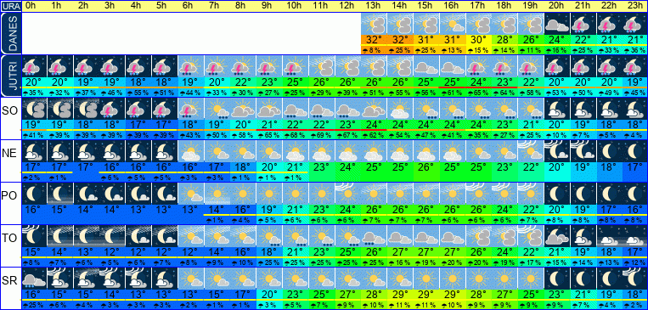The width and height of the screenshot is (648, 310).
Task: Click the NE 15h temperature 26°
Action: point(426,167)
